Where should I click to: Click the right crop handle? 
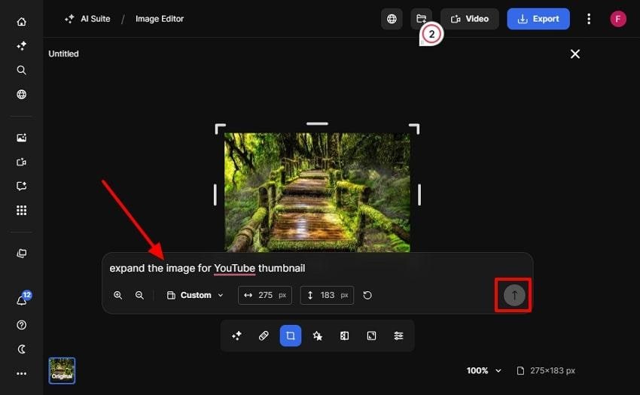click(x=419, y=195)
